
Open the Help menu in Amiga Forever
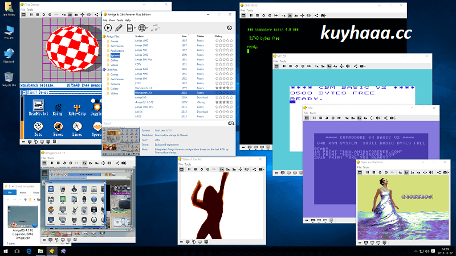point(127,20)
